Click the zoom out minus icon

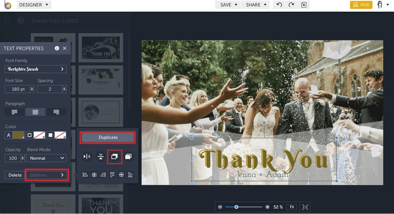220,207
